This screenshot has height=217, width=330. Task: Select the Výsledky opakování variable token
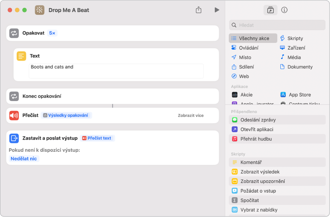(x=66, y=115)
